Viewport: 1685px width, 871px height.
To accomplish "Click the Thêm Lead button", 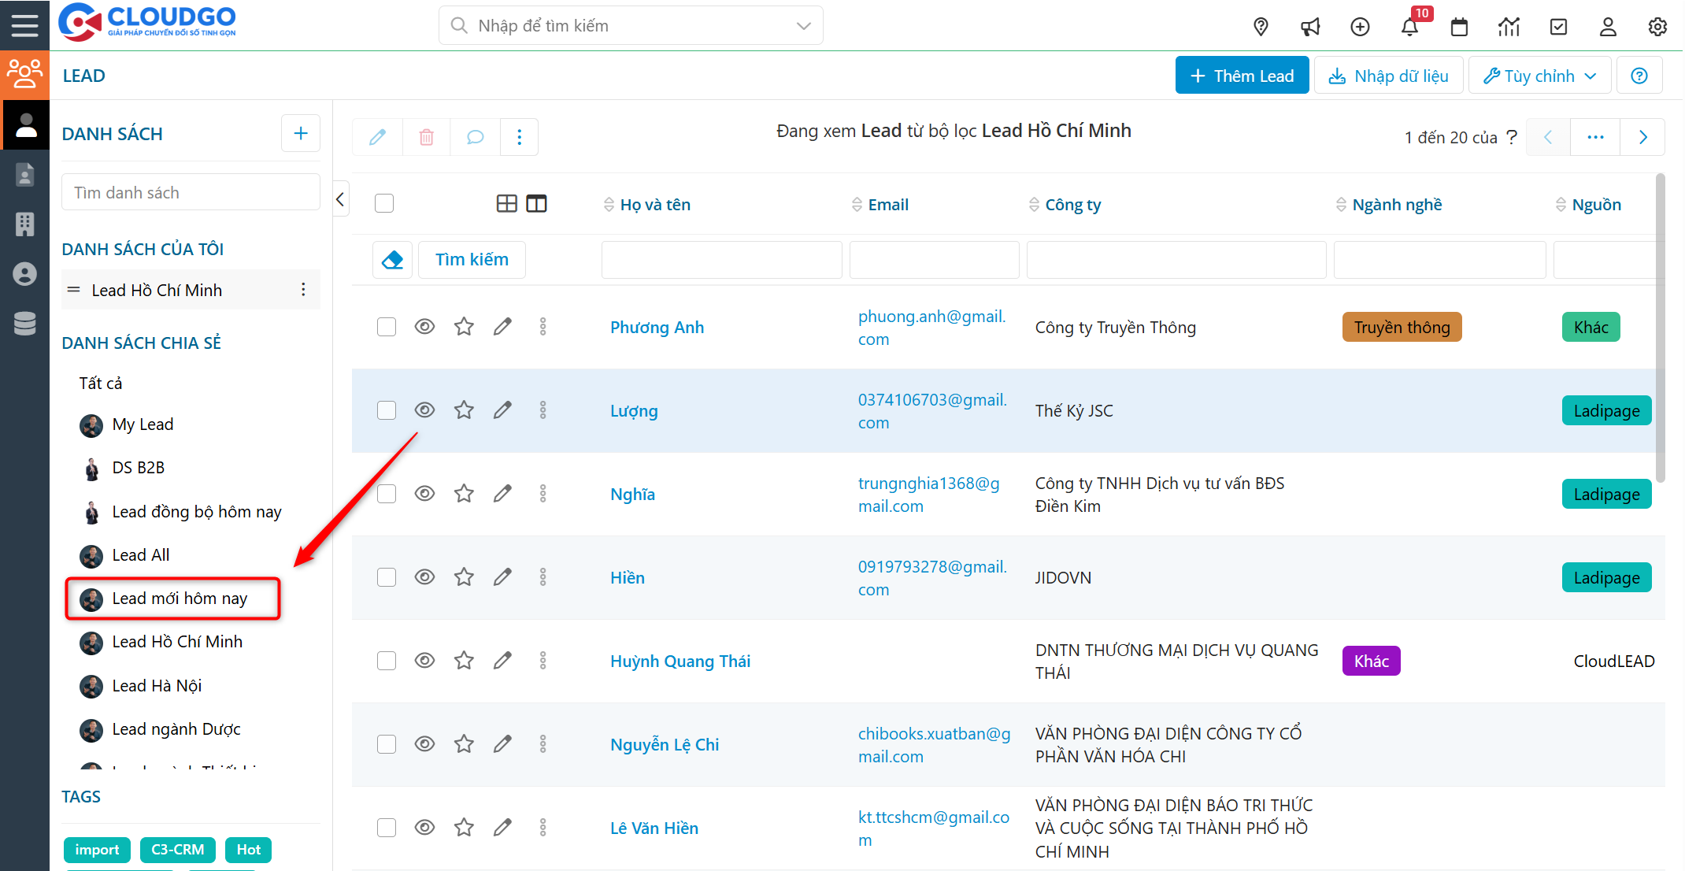I will pyautogui.click(x=1242, y=76).
